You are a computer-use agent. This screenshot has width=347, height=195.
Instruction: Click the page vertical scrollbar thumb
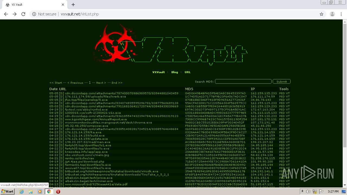(345, 85)
